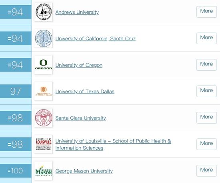The width and height of the screenshot is (220, 183).
Task: Click rank 97 badge for Texas Dallas
Action: [x=16, y=91]
